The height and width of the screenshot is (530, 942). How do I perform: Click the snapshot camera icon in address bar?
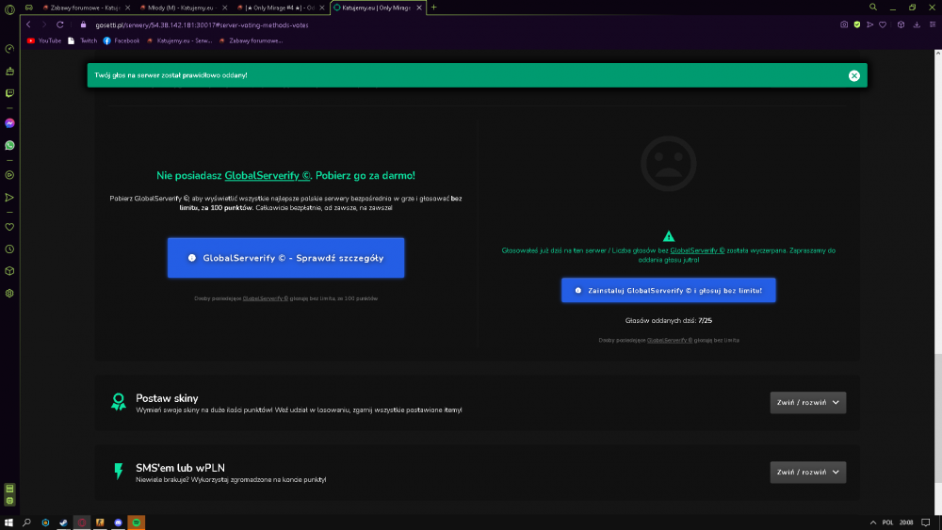tap(844, 24)
